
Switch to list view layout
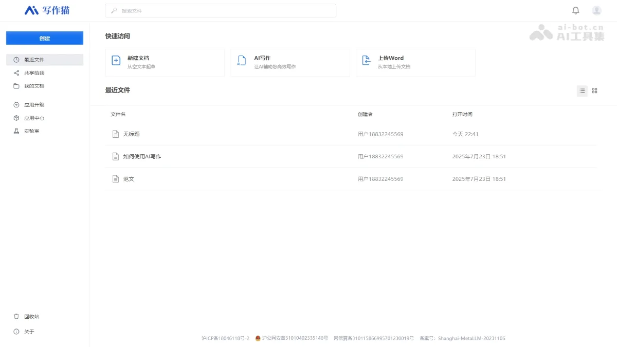582,91
